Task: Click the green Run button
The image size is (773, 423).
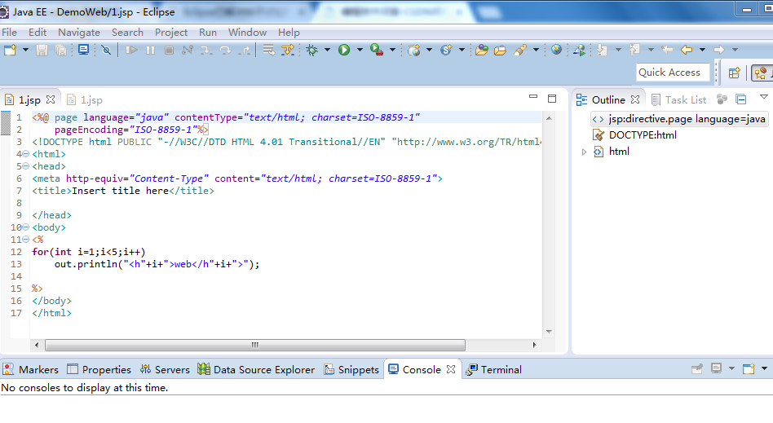Action: point(344,50)
